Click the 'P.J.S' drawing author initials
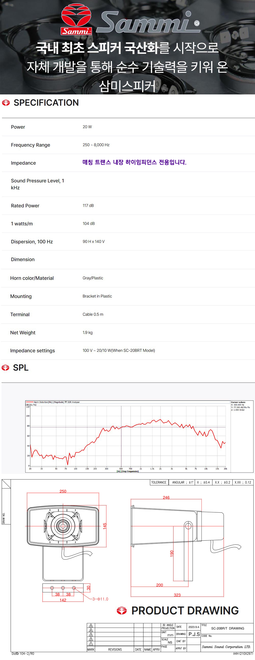The image size is (255, 660). 194,634
